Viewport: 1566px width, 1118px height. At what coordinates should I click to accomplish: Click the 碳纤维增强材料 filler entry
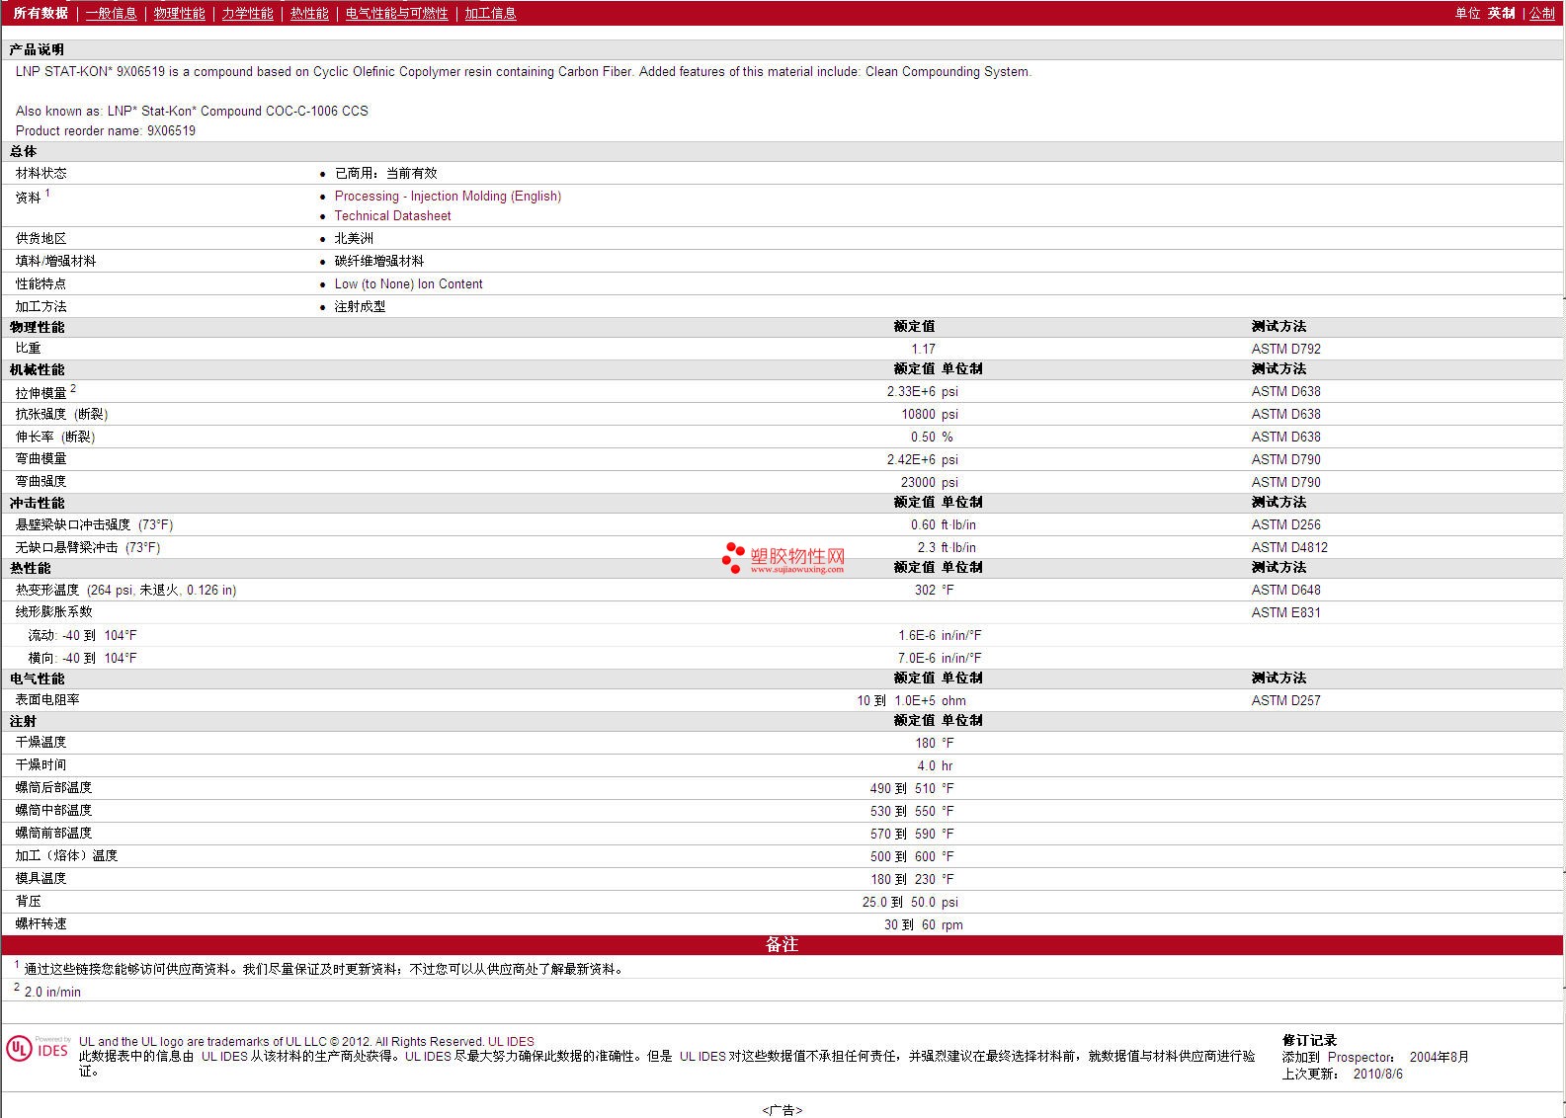378,261
